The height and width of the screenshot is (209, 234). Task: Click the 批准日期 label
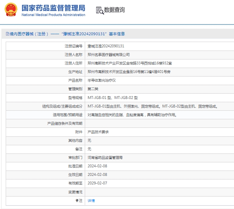coord(75,166)
